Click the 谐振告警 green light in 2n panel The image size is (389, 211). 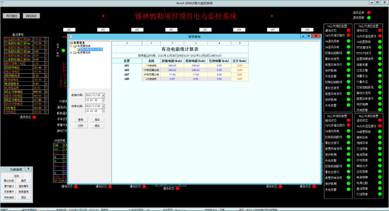click(x=380, y=64)
